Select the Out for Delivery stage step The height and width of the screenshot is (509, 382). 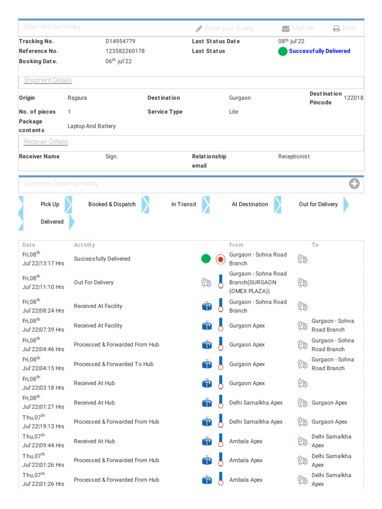[x=318, y=204]
